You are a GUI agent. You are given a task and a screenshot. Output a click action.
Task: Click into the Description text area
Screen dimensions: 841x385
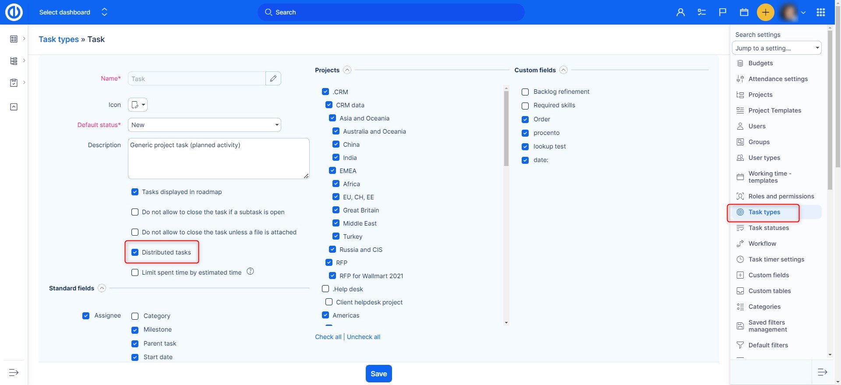coord(218,159)
